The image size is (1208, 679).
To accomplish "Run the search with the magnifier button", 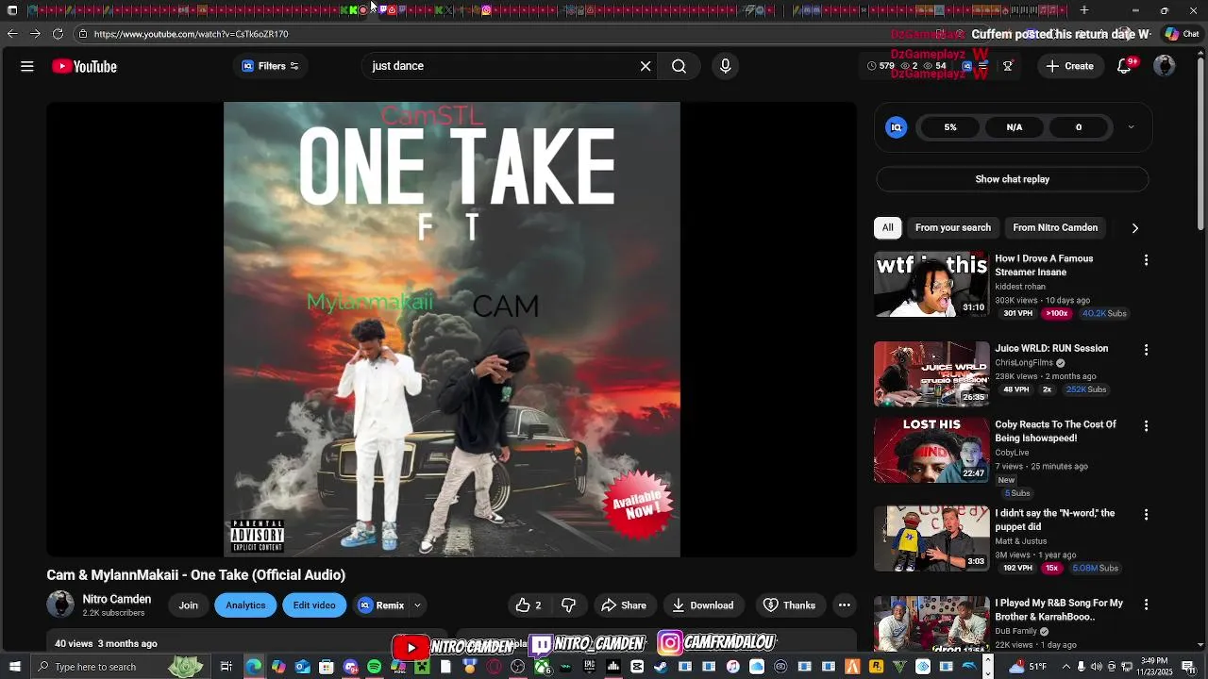I will pos(679,66).
